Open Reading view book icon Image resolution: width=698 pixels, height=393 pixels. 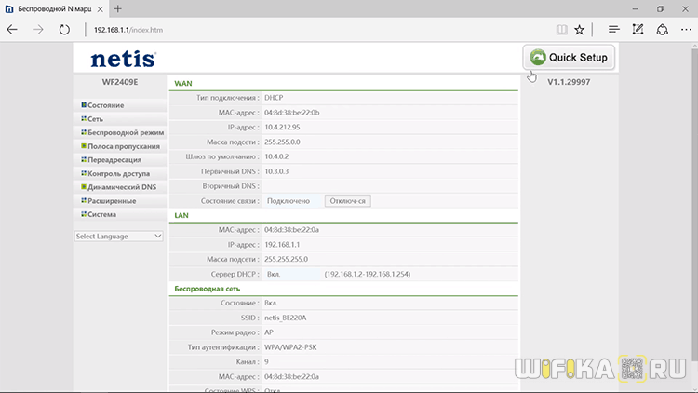pos(562,30)
